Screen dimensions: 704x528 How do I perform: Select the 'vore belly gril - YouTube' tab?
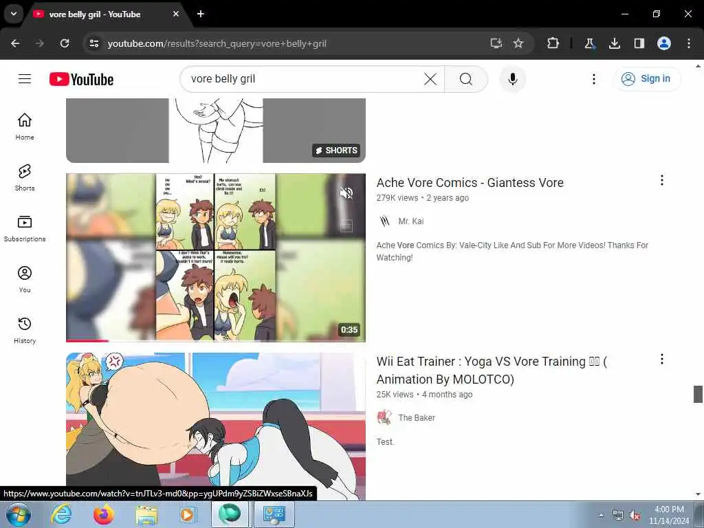pyautogui.click(x=95, y=14)
